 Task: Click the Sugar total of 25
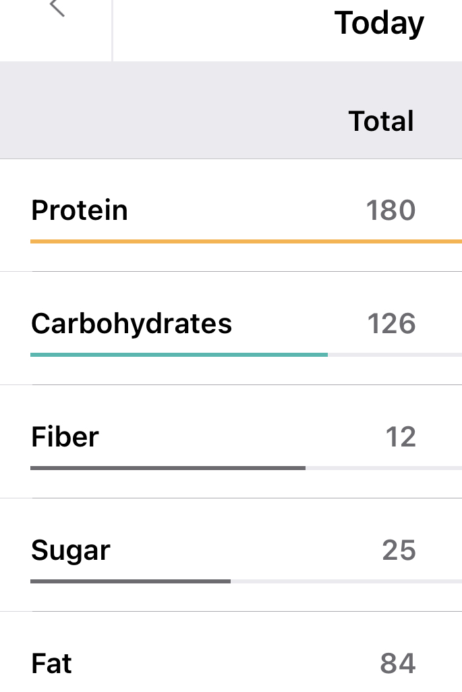click(x=399, y=550)
